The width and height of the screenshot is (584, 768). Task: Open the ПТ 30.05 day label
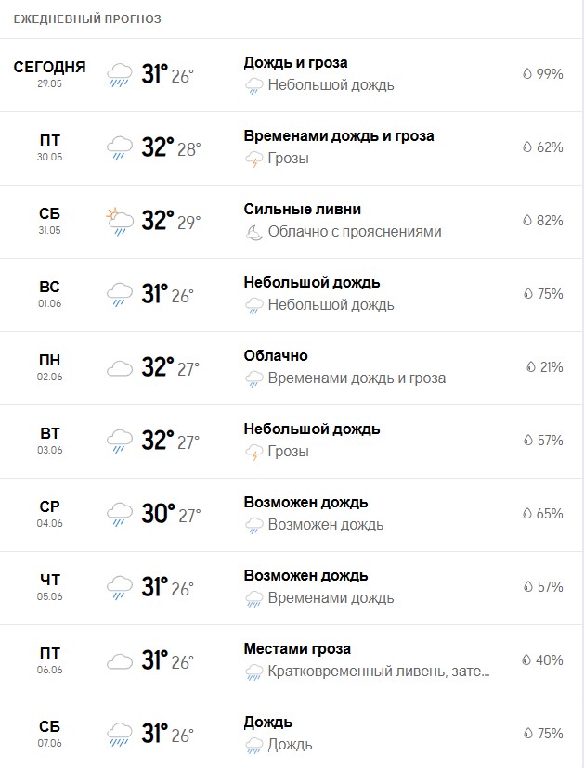(x=49, y=147)
